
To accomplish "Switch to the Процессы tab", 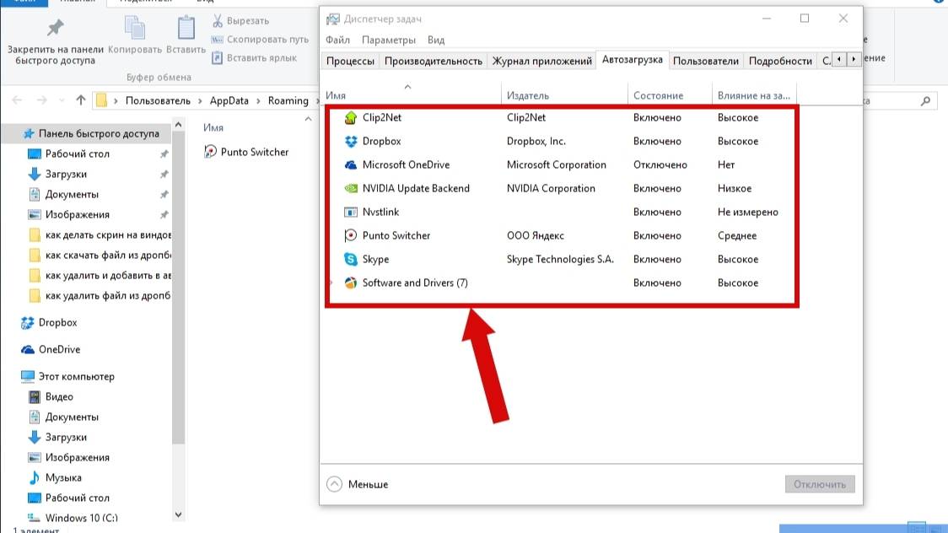I will tap(350, 61).
